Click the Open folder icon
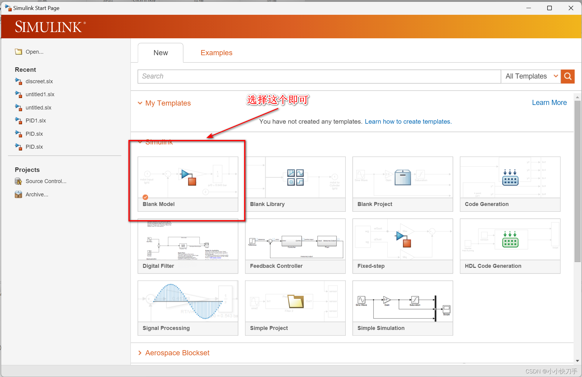The image size is (582, 377). (x=18, y=52)
